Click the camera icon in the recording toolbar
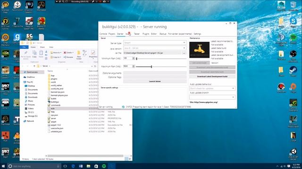Image resolution: width=302 pixels, height=169 pixels. tap(104, 1)
